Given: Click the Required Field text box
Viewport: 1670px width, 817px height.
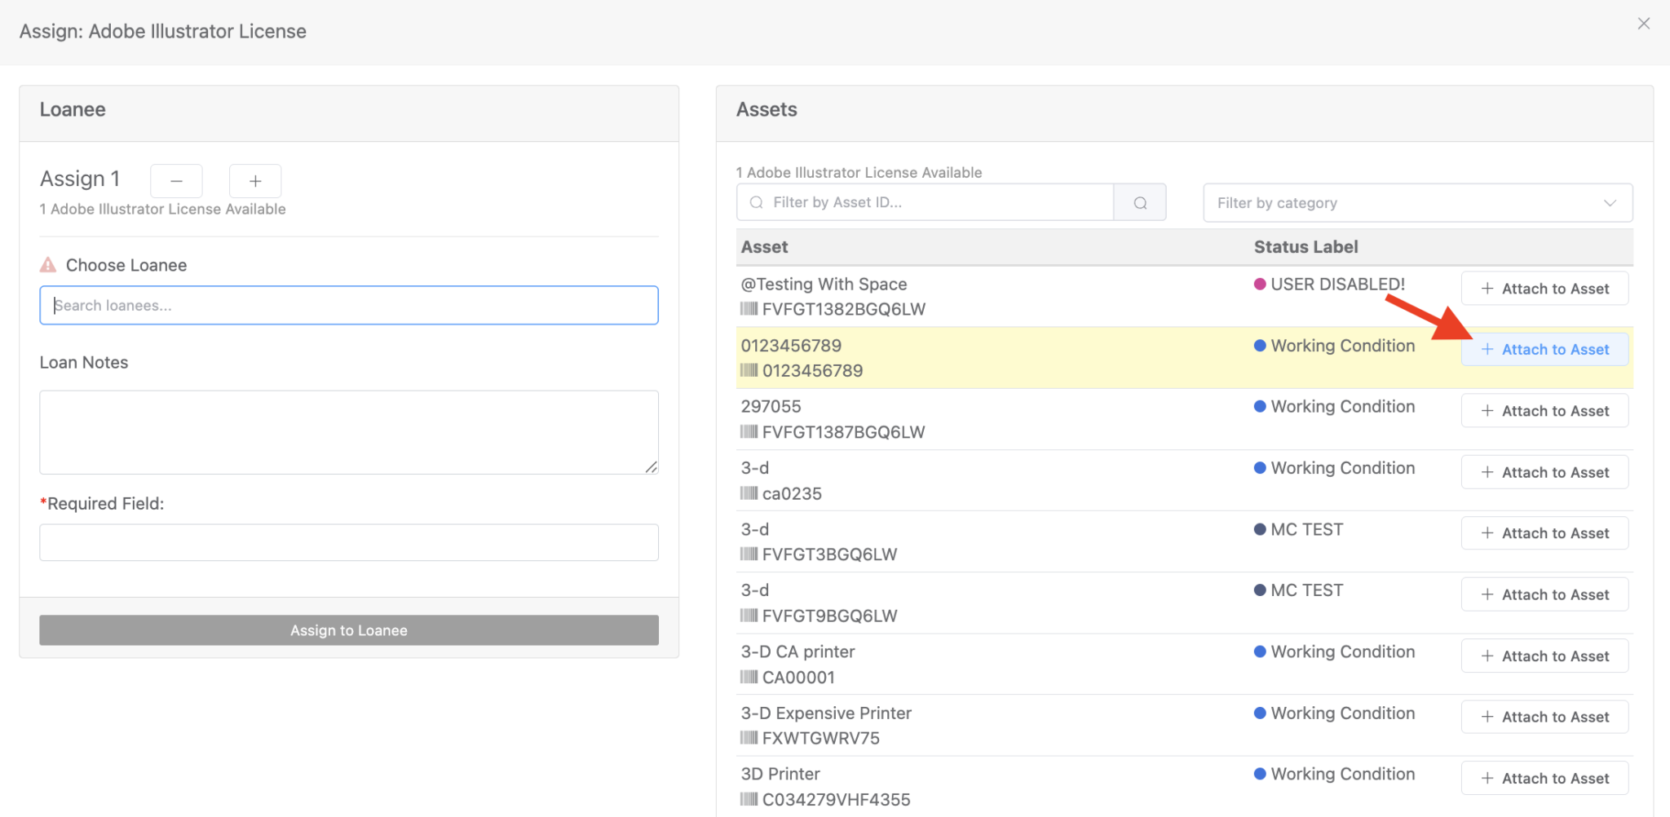Looking at the screenshot, I should coord(348,542).
